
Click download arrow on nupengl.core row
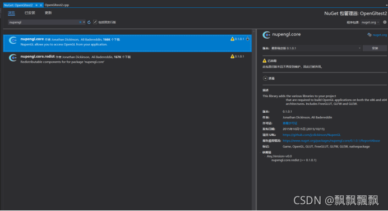click(247, 39)
